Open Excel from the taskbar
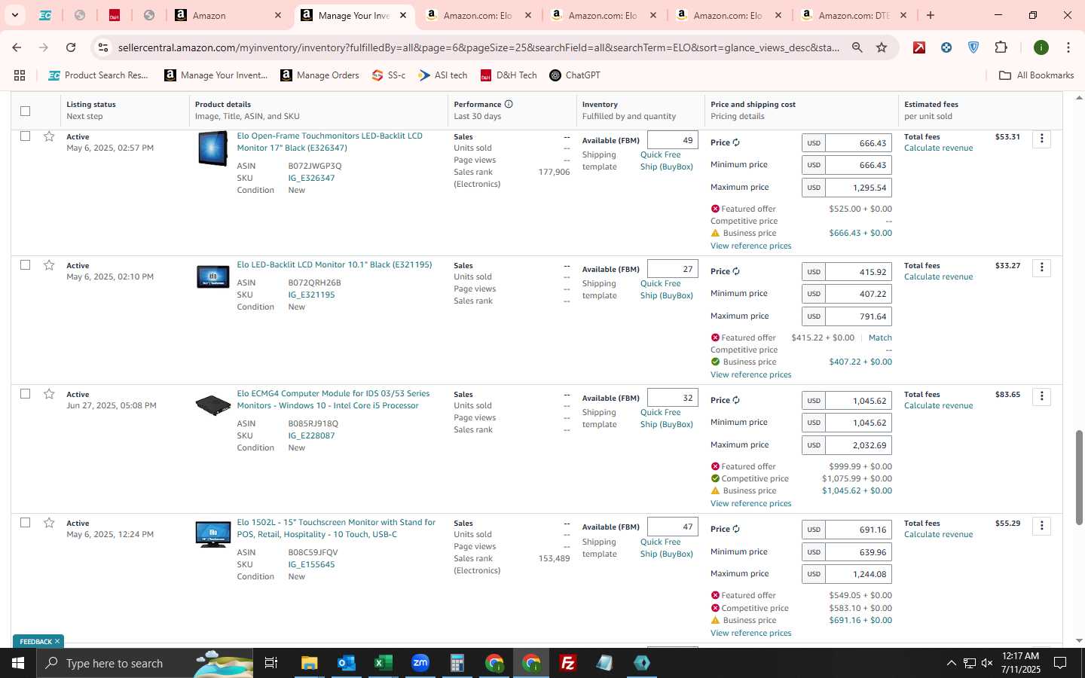The height and width of the screenshot is (678, 1085). (x=383, y=663)
